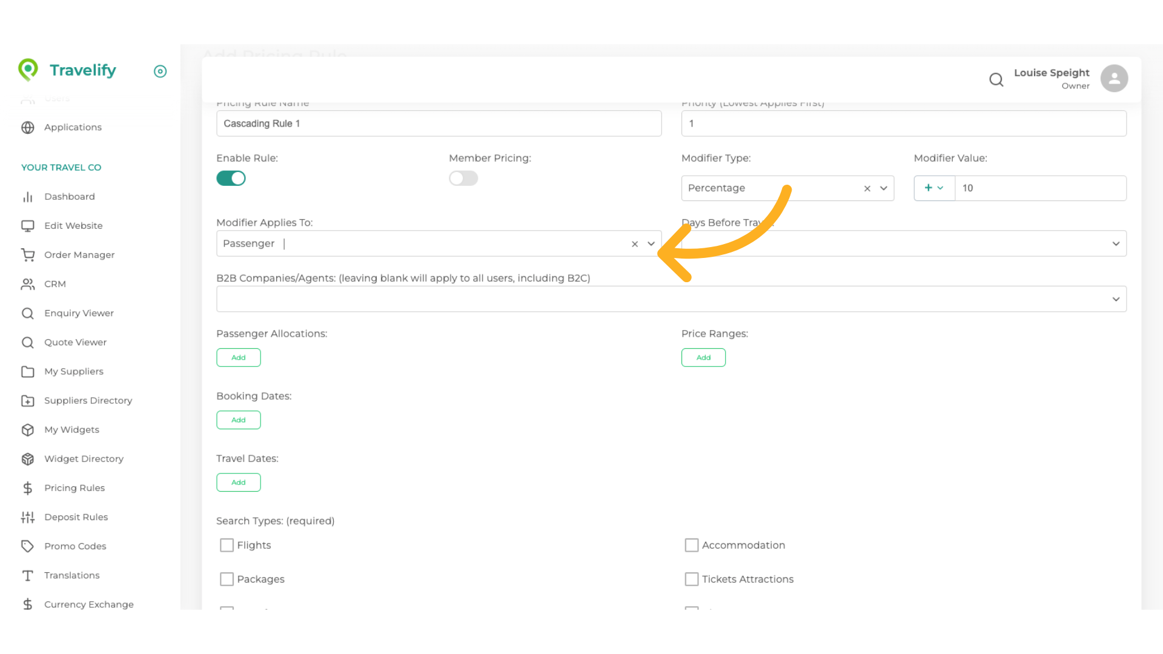Open Order Manager cart icon
This screenshot has height=654, width=1163.
pos(28,255)
